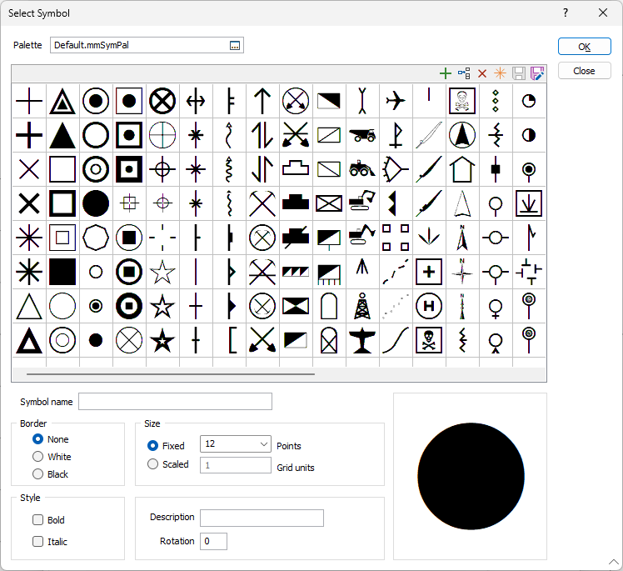Select the female Venus symbol
The width and height of the screenshot is (623, 571).
click(496, 309)
